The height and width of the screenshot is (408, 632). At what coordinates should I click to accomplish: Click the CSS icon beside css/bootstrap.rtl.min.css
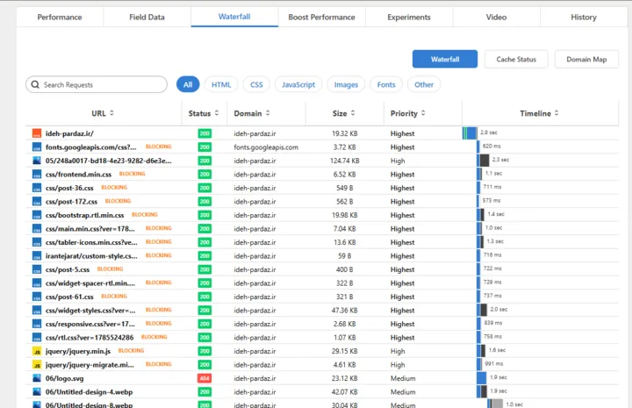37,215
